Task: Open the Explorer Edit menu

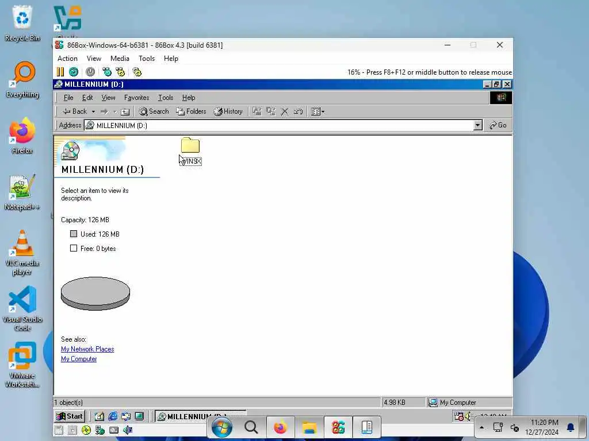Action: coord(87,98)
